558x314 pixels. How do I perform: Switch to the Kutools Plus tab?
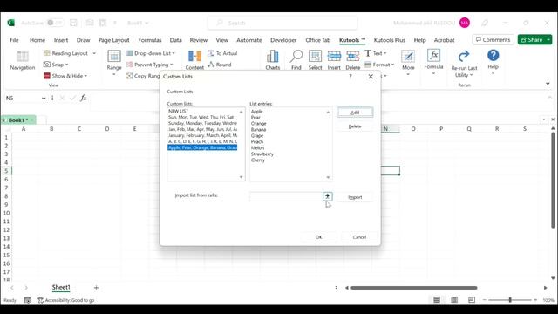click(390, 40)
